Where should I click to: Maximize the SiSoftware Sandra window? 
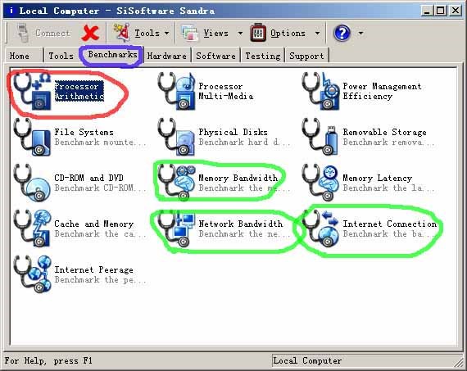pos(440,11)
